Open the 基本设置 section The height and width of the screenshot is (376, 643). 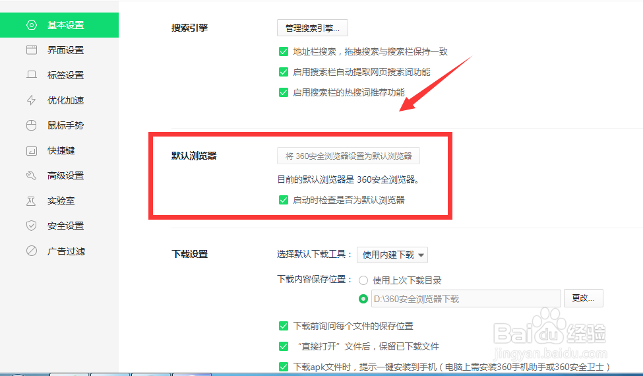coord(59,25)
